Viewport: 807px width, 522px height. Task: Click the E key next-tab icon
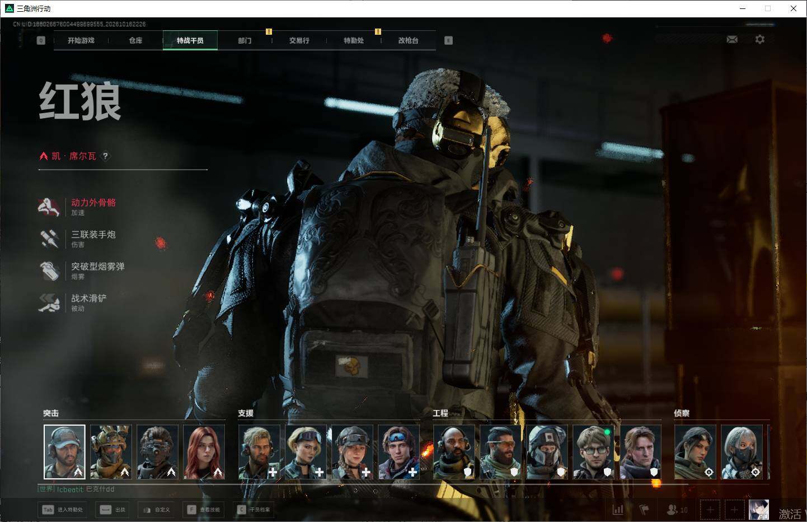coord(448,40)
